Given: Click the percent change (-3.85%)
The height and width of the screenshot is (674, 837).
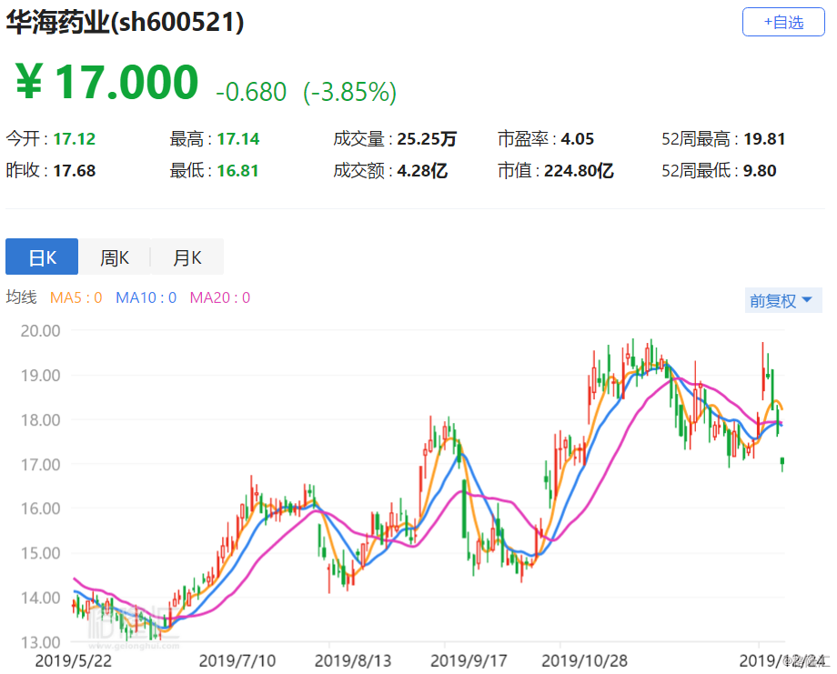Looking at the screenshot, I should 349,92.
